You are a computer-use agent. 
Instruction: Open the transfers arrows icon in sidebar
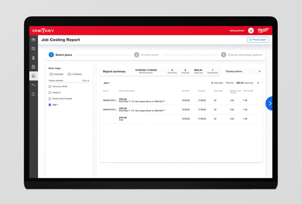(x=33, y=85)
